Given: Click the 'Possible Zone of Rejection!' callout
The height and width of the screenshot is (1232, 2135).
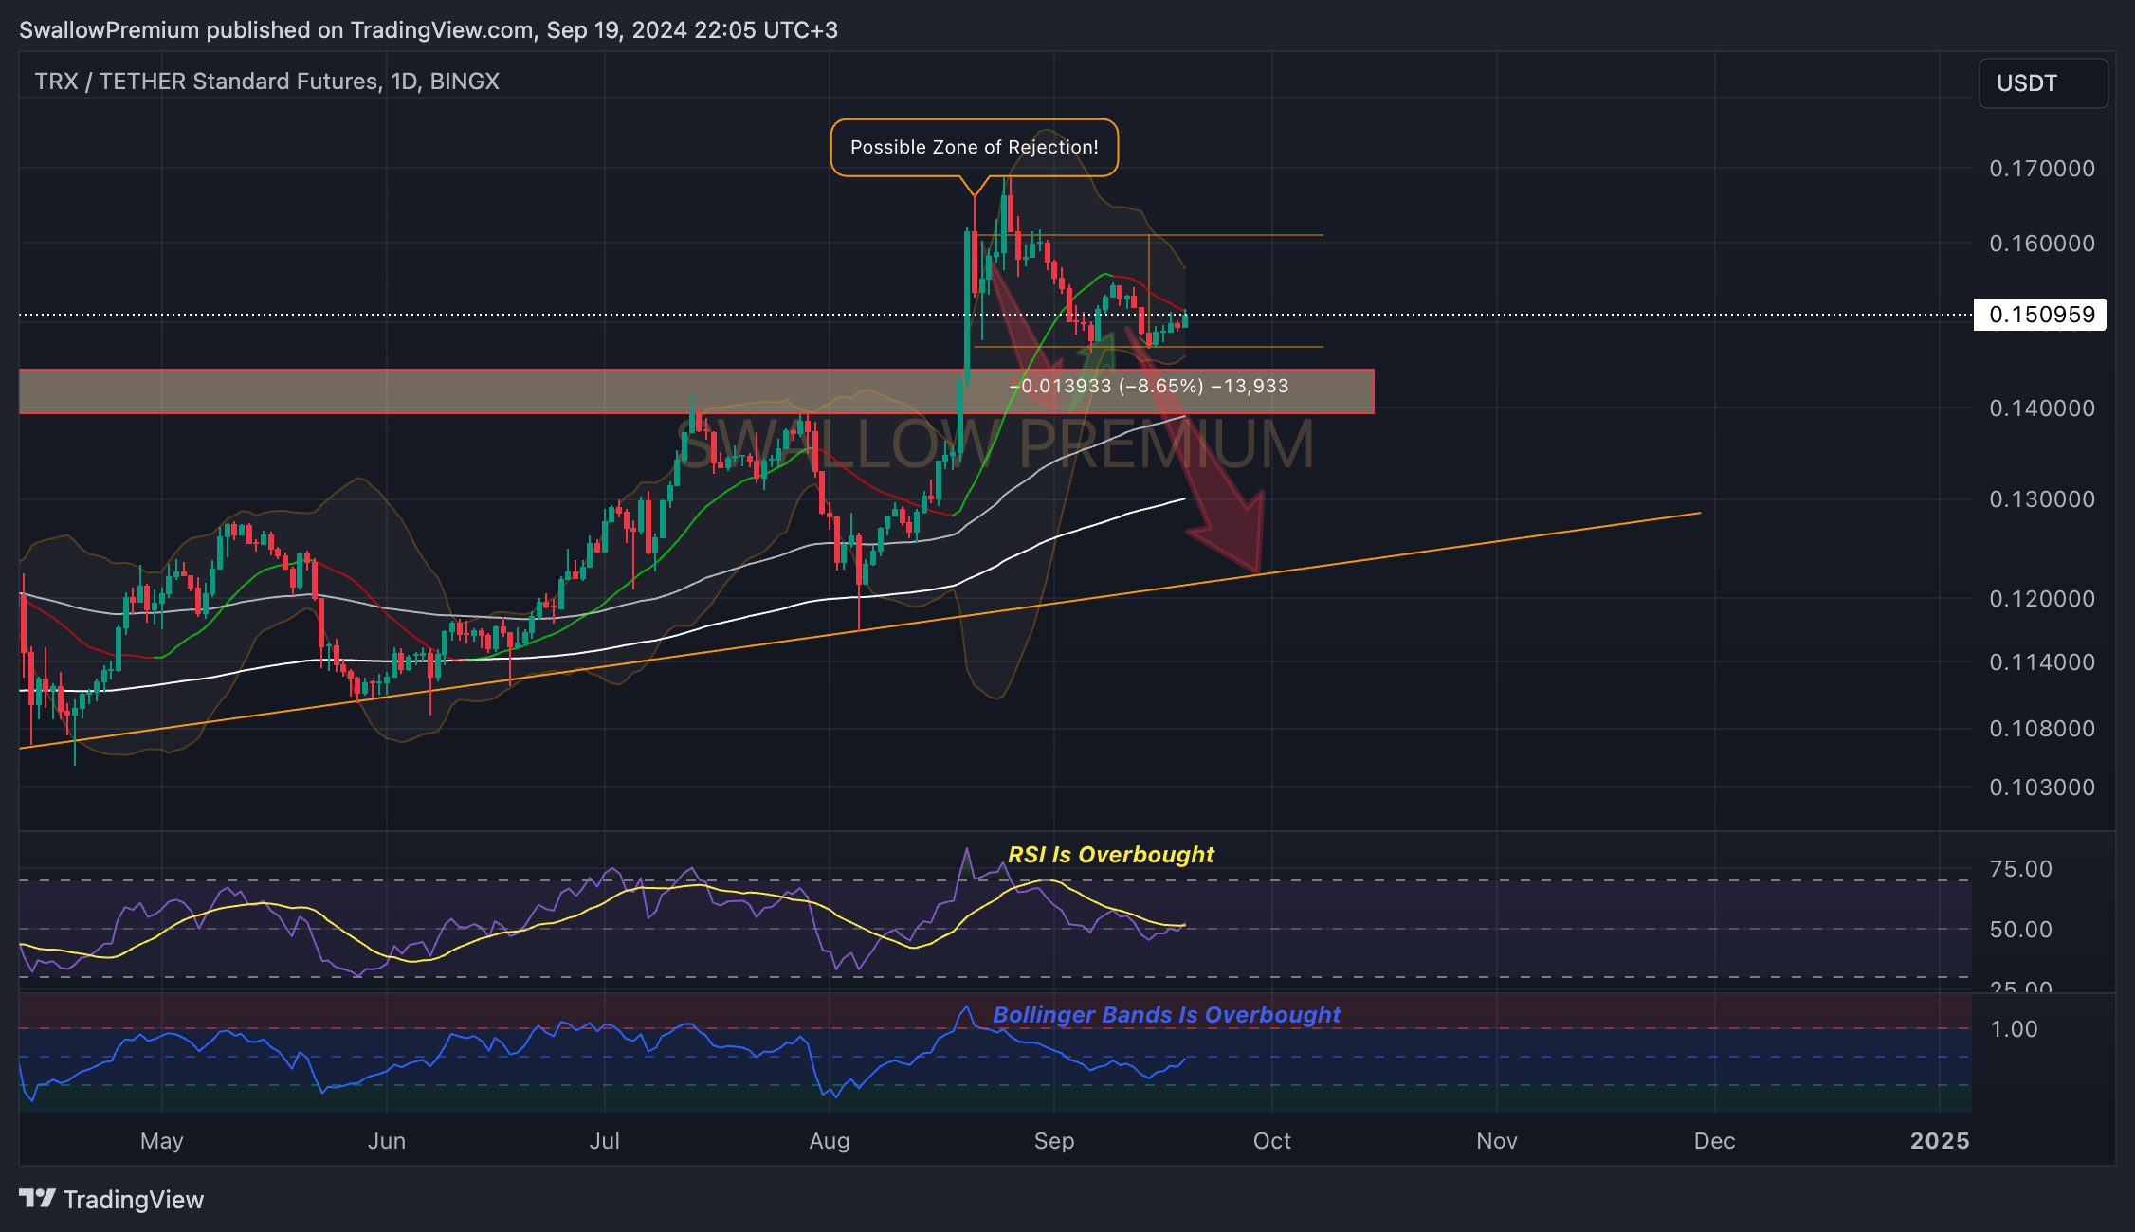Looking at the screenshot, I should click(975, 147).
